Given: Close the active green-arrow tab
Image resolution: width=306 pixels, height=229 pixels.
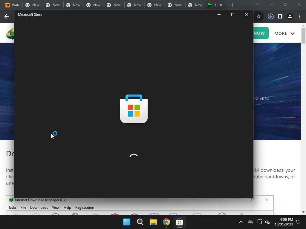Looking at the screenshot, I should coord(221,5).
